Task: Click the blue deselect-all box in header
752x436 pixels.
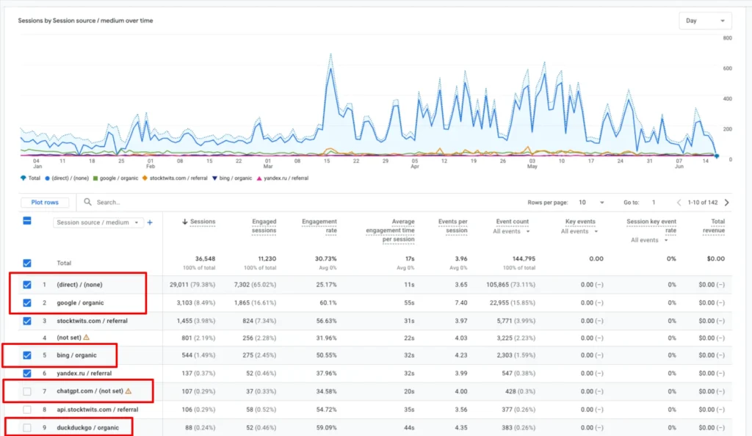Action: [27, 221]
